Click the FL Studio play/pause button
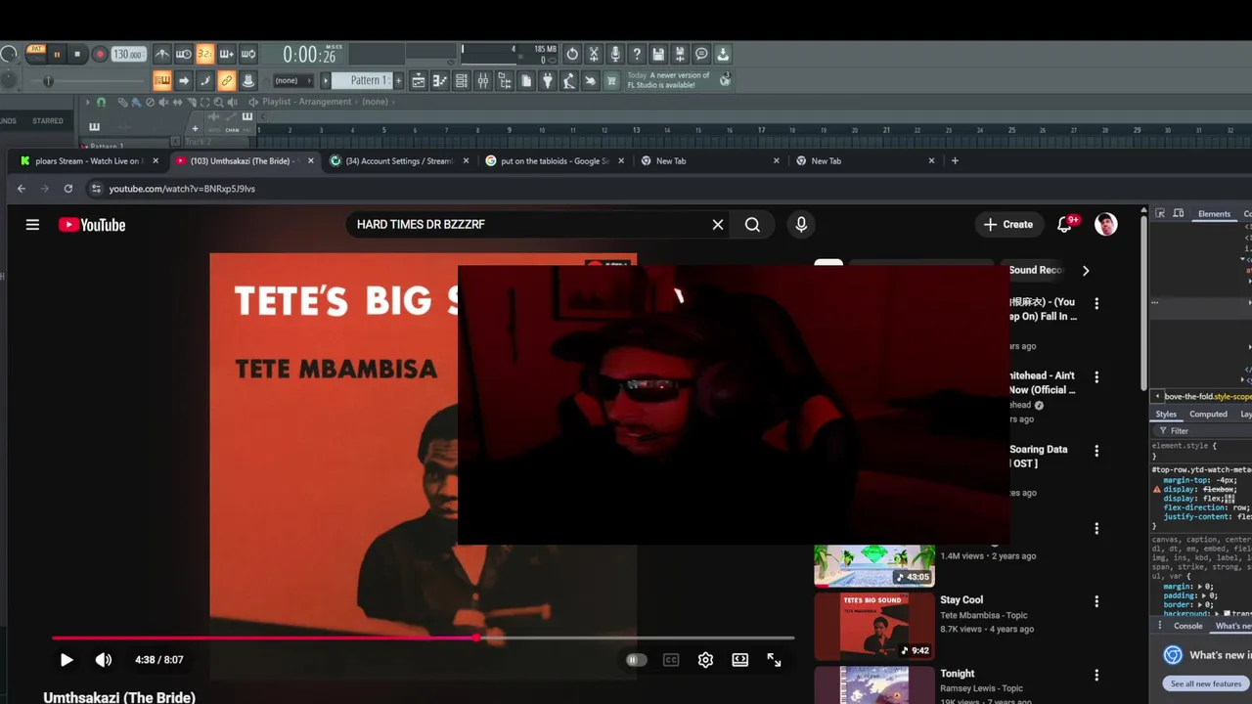Viewport: 1252px width, 704px height. (x=57, y=54)
